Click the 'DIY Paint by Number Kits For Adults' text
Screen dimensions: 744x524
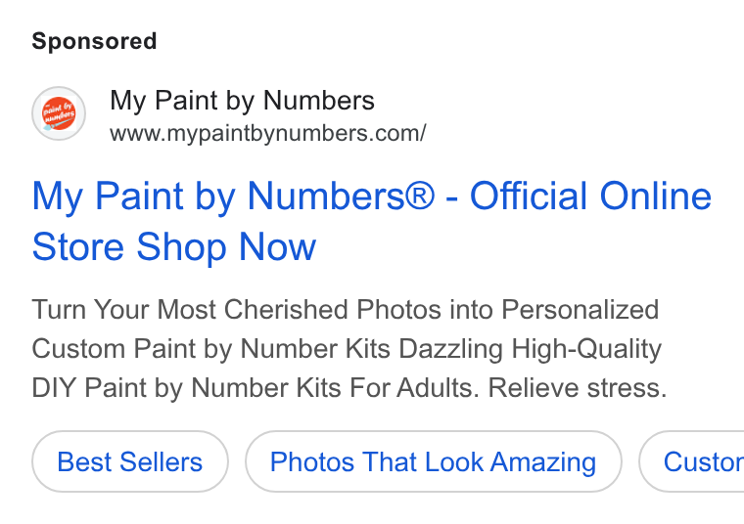(x=256, y=388)
